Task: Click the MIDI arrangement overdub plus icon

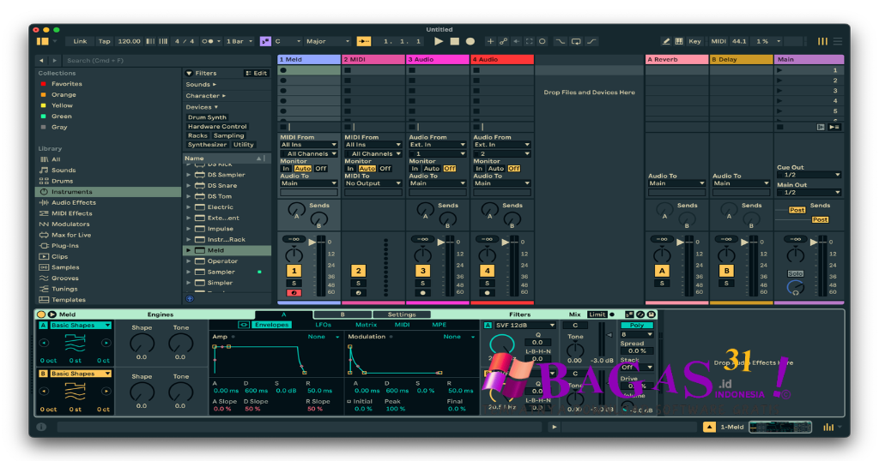Action: click(x=490, y=41)
